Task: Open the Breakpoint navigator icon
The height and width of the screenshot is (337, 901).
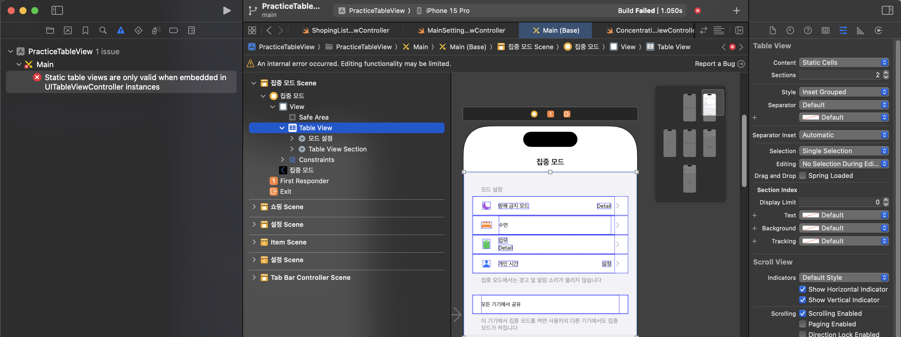Action: pyautogui.click(x=174, y=30)
